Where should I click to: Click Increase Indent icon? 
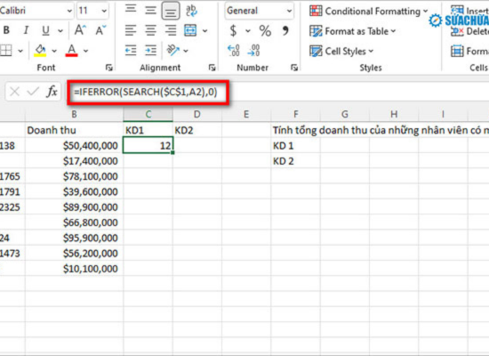point(150,50)
